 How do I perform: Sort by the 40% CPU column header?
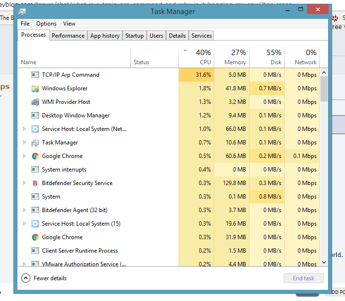click(196, 57)
